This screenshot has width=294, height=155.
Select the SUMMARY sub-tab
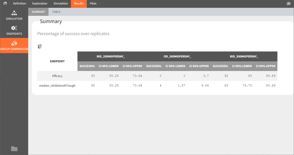pos(38,12)
